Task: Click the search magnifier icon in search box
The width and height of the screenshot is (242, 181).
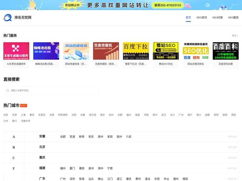Action: [7, 90]
